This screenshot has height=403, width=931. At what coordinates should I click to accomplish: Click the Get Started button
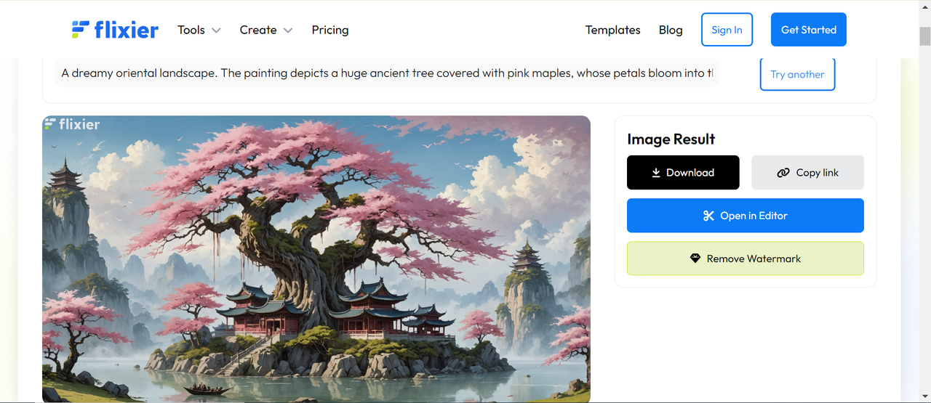coord(809,30)
